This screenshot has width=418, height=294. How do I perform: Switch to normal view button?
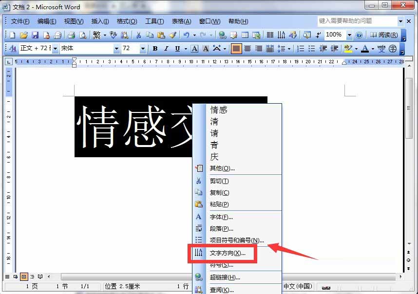7,276
